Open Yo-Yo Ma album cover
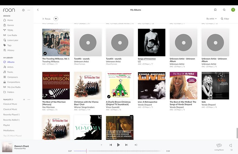This screenshot has height=154, width=238. (88, 127)
